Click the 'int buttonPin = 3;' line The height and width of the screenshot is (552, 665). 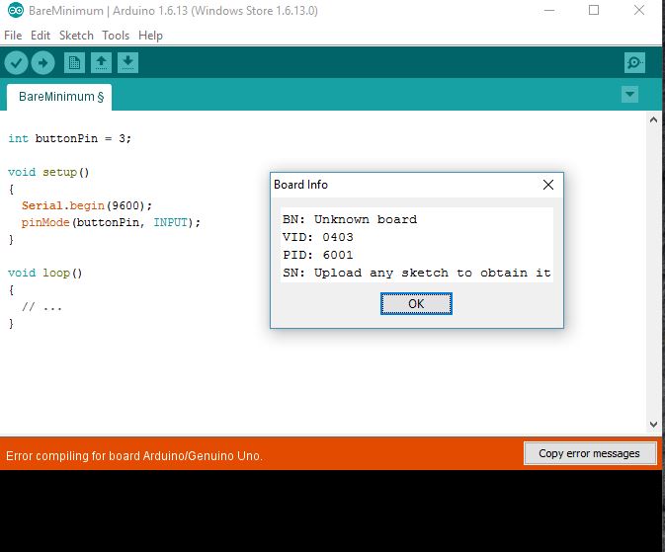point(69,138)
